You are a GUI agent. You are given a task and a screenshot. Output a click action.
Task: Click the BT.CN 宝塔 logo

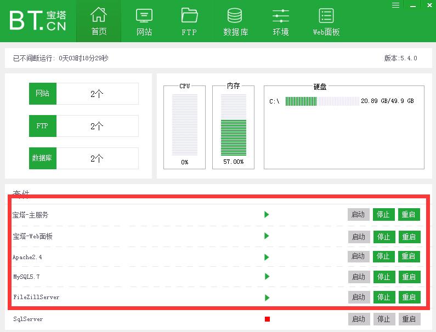coord(38,21)
